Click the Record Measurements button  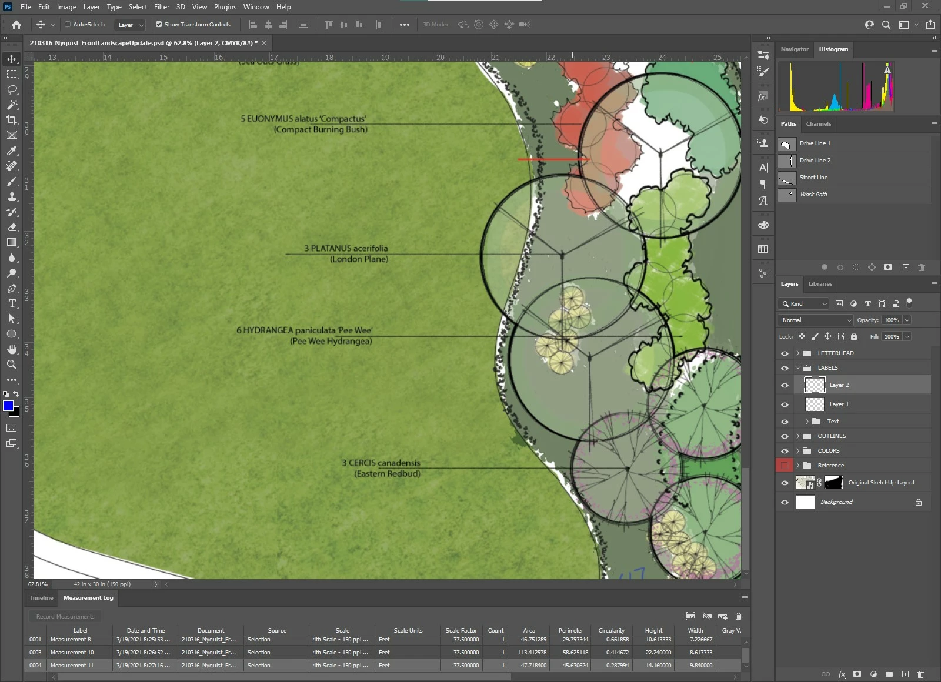click(x=65, y=617)
